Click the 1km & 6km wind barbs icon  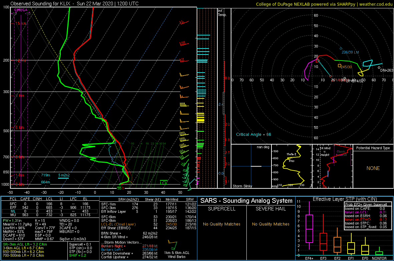173,245
